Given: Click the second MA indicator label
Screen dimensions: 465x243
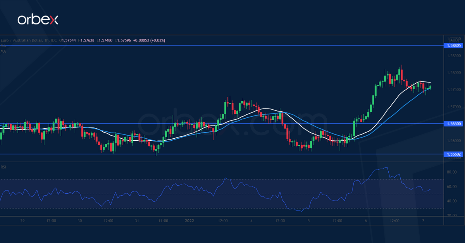Looking at the screenshot, I should point(3,51).
